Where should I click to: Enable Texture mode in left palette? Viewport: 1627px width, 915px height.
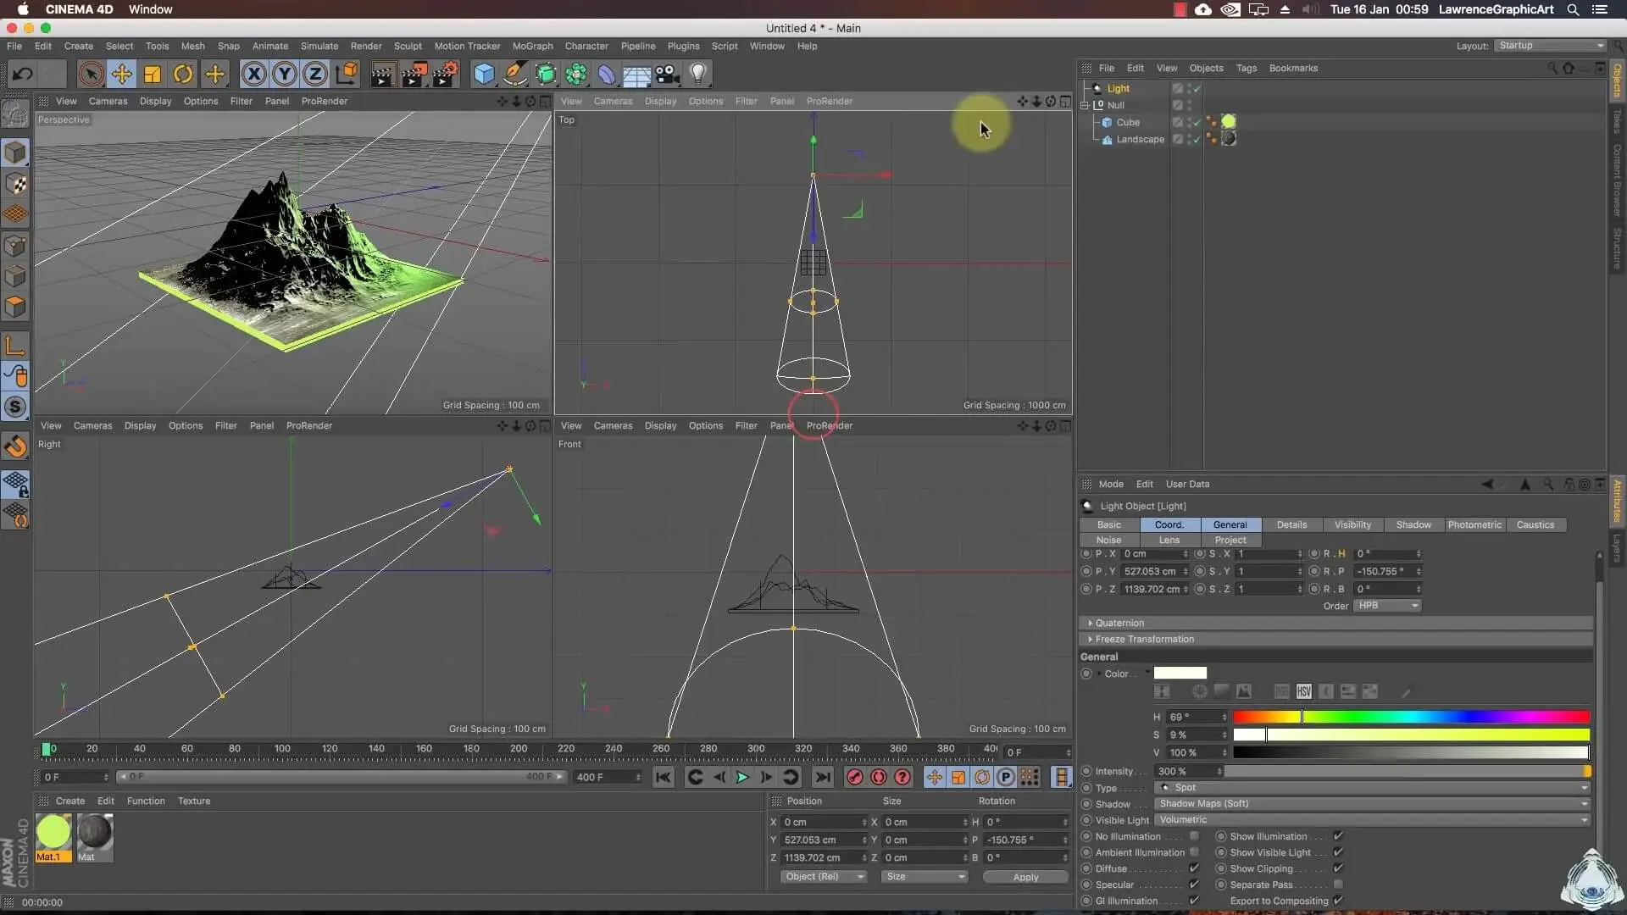pyautogui.click(x=15, y=184)
